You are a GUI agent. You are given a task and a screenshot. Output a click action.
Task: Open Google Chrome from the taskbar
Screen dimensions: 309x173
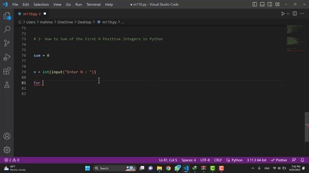pyautogui.click(x=169, y=168)
